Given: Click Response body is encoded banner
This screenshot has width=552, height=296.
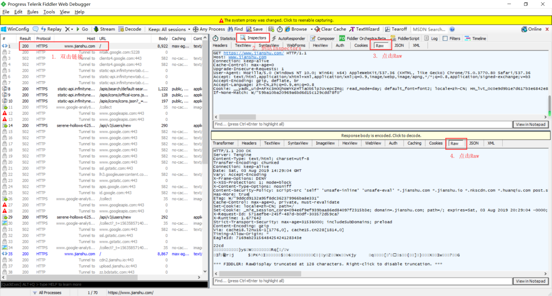Looking at the screenshot, I should point(381,135).
